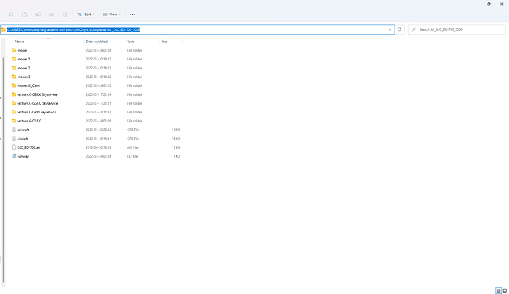Select the texture.C-GBRK Skyservice folder icon
Screen dimensions: 509x294
(14, 94)
